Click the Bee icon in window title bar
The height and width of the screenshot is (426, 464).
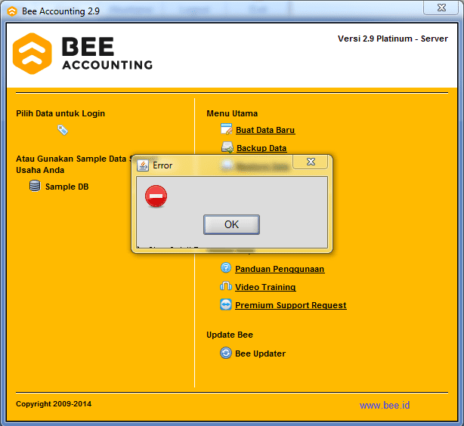tap(12, 11)
